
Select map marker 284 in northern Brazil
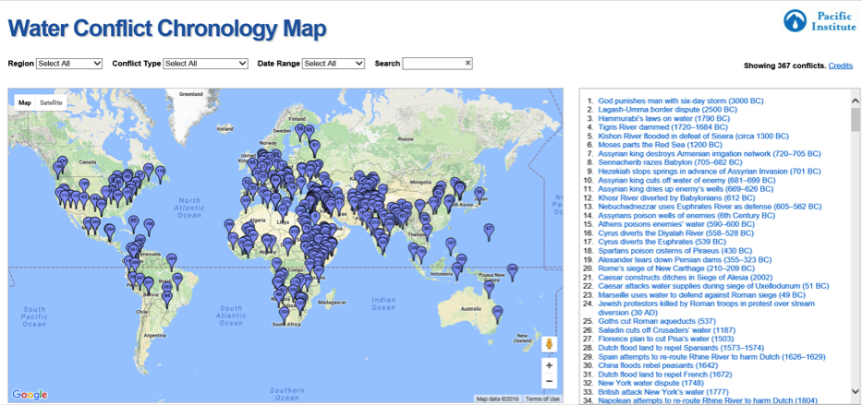click(172, 261)
